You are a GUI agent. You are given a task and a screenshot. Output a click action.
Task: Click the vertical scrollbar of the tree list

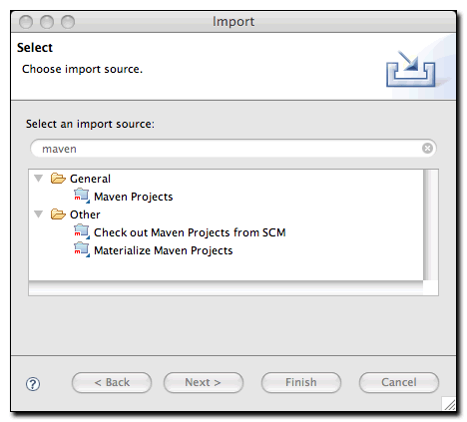[431, 224]
